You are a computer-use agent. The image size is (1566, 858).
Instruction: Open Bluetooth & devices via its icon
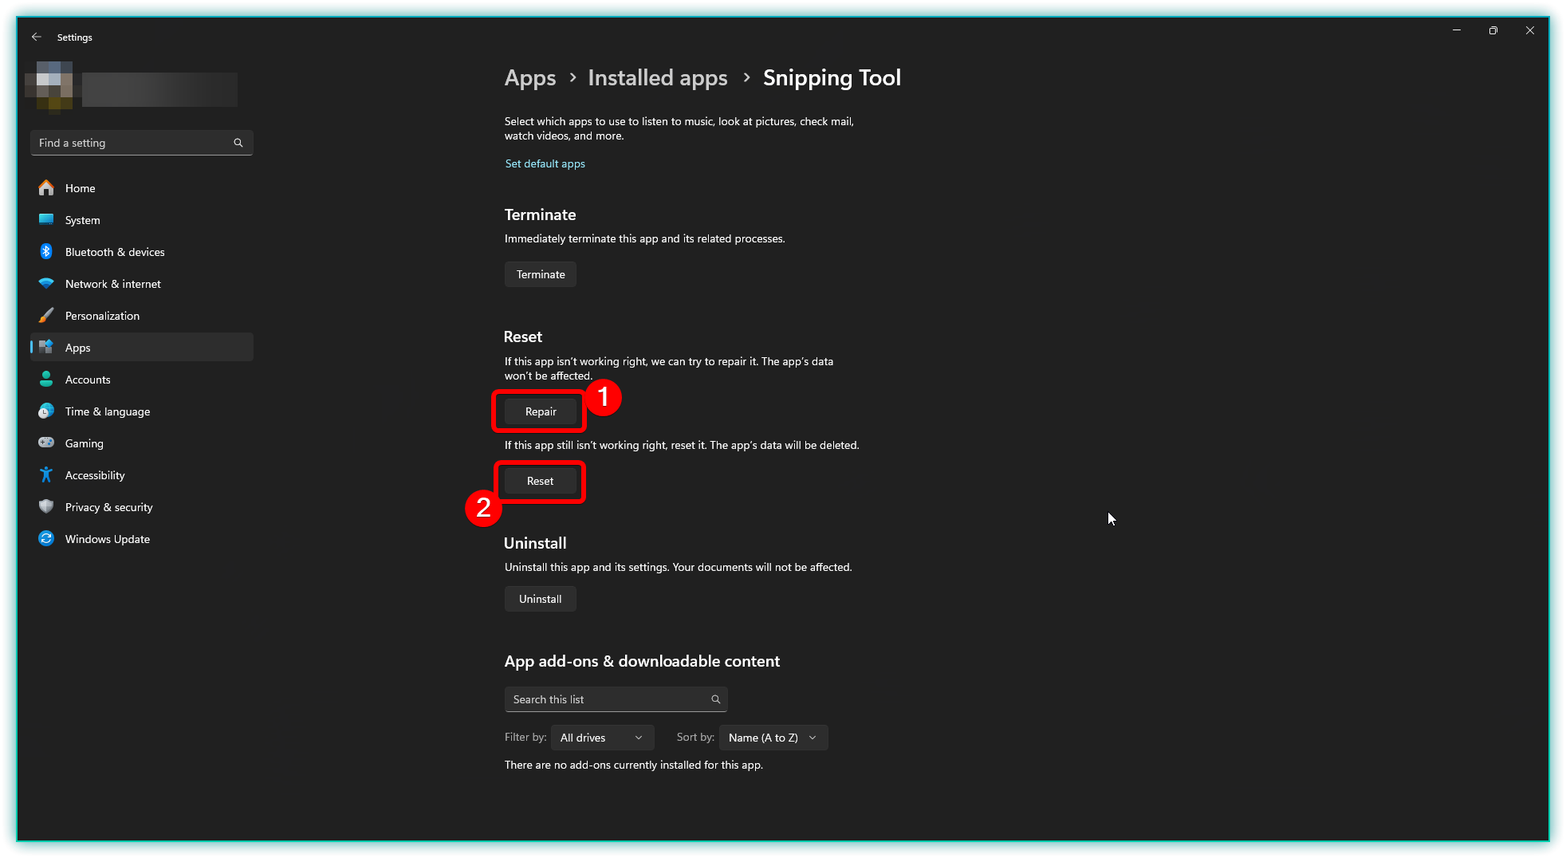(46, 252)
